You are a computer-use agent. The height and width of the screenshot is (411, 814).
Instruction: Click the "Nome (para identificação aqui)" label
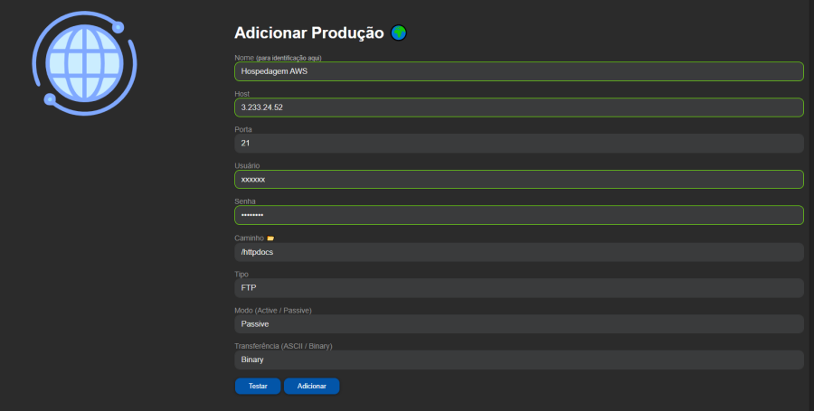point(278,58)
